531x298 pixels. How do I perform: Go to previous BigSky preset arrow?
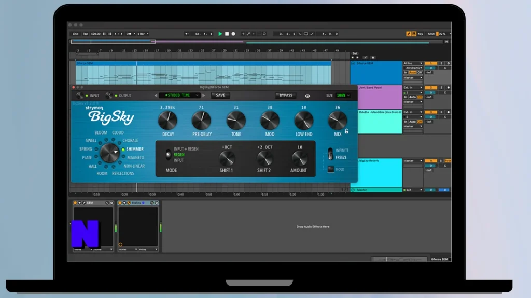[156, 96]
